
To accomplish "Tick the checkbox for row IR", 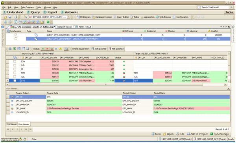I will point(15,69).
